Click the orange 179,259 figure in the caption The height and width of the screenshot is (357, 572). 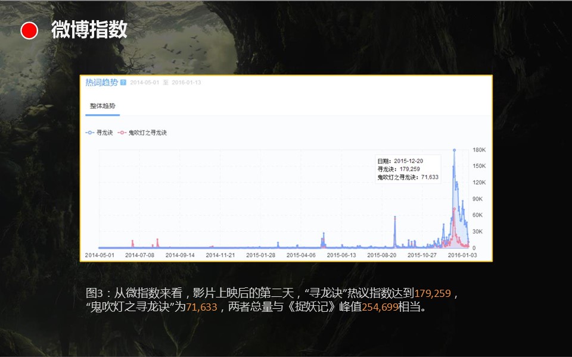[x=433, y=293]
